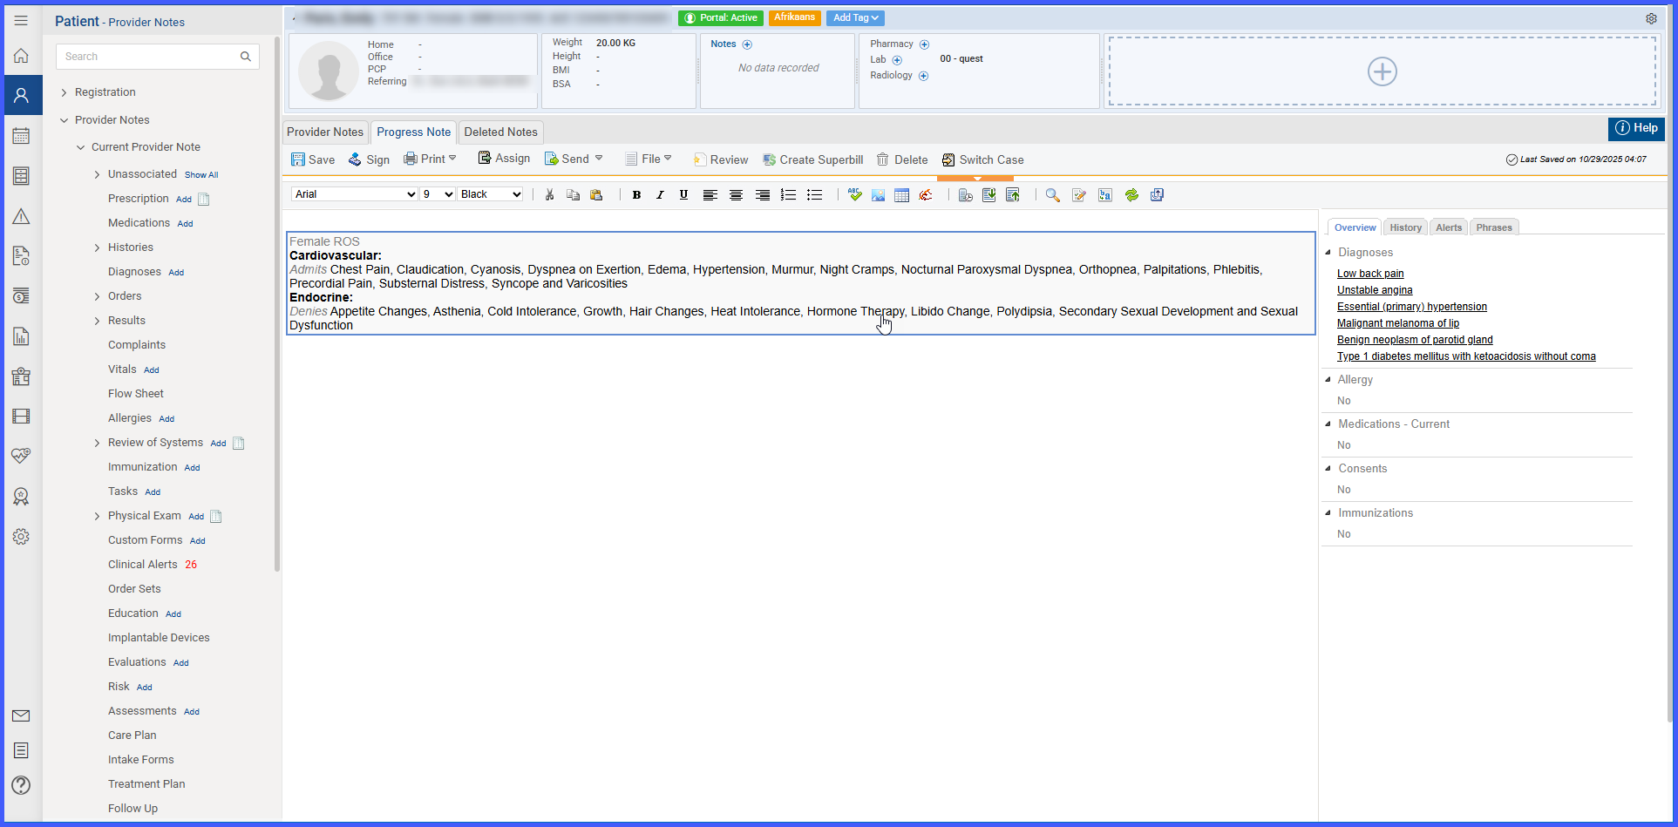Open settings gear in left sidebar

(x=22, y=537)
